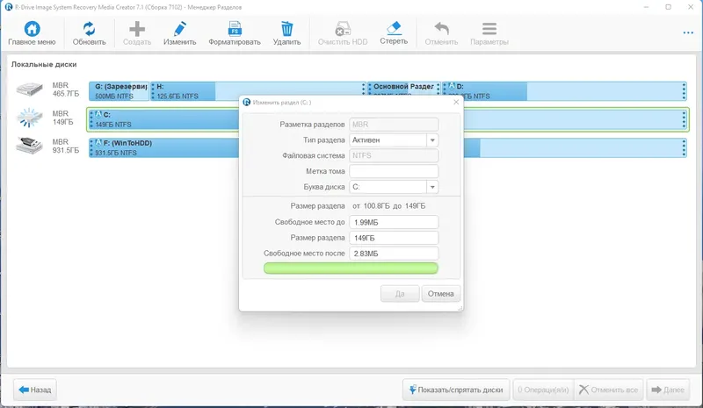The width and height of the screenshot is (703, 408).
Task: Click the Создать plus icon
Action: (x=137, y=29)
